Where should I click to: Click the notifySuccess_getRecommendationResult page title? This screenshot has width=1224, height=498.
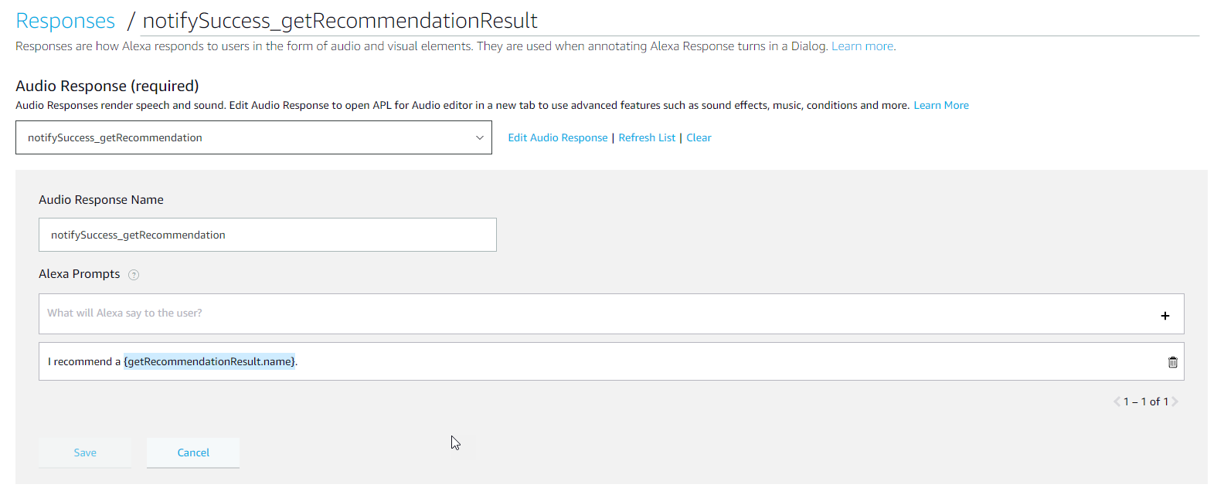340,21
